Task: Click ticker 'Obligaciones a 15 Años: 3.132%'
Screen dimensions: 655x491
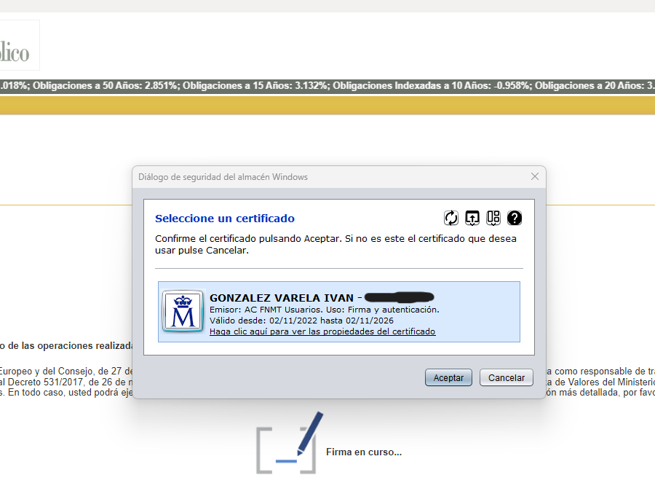Action: click(x=256, y=85)
